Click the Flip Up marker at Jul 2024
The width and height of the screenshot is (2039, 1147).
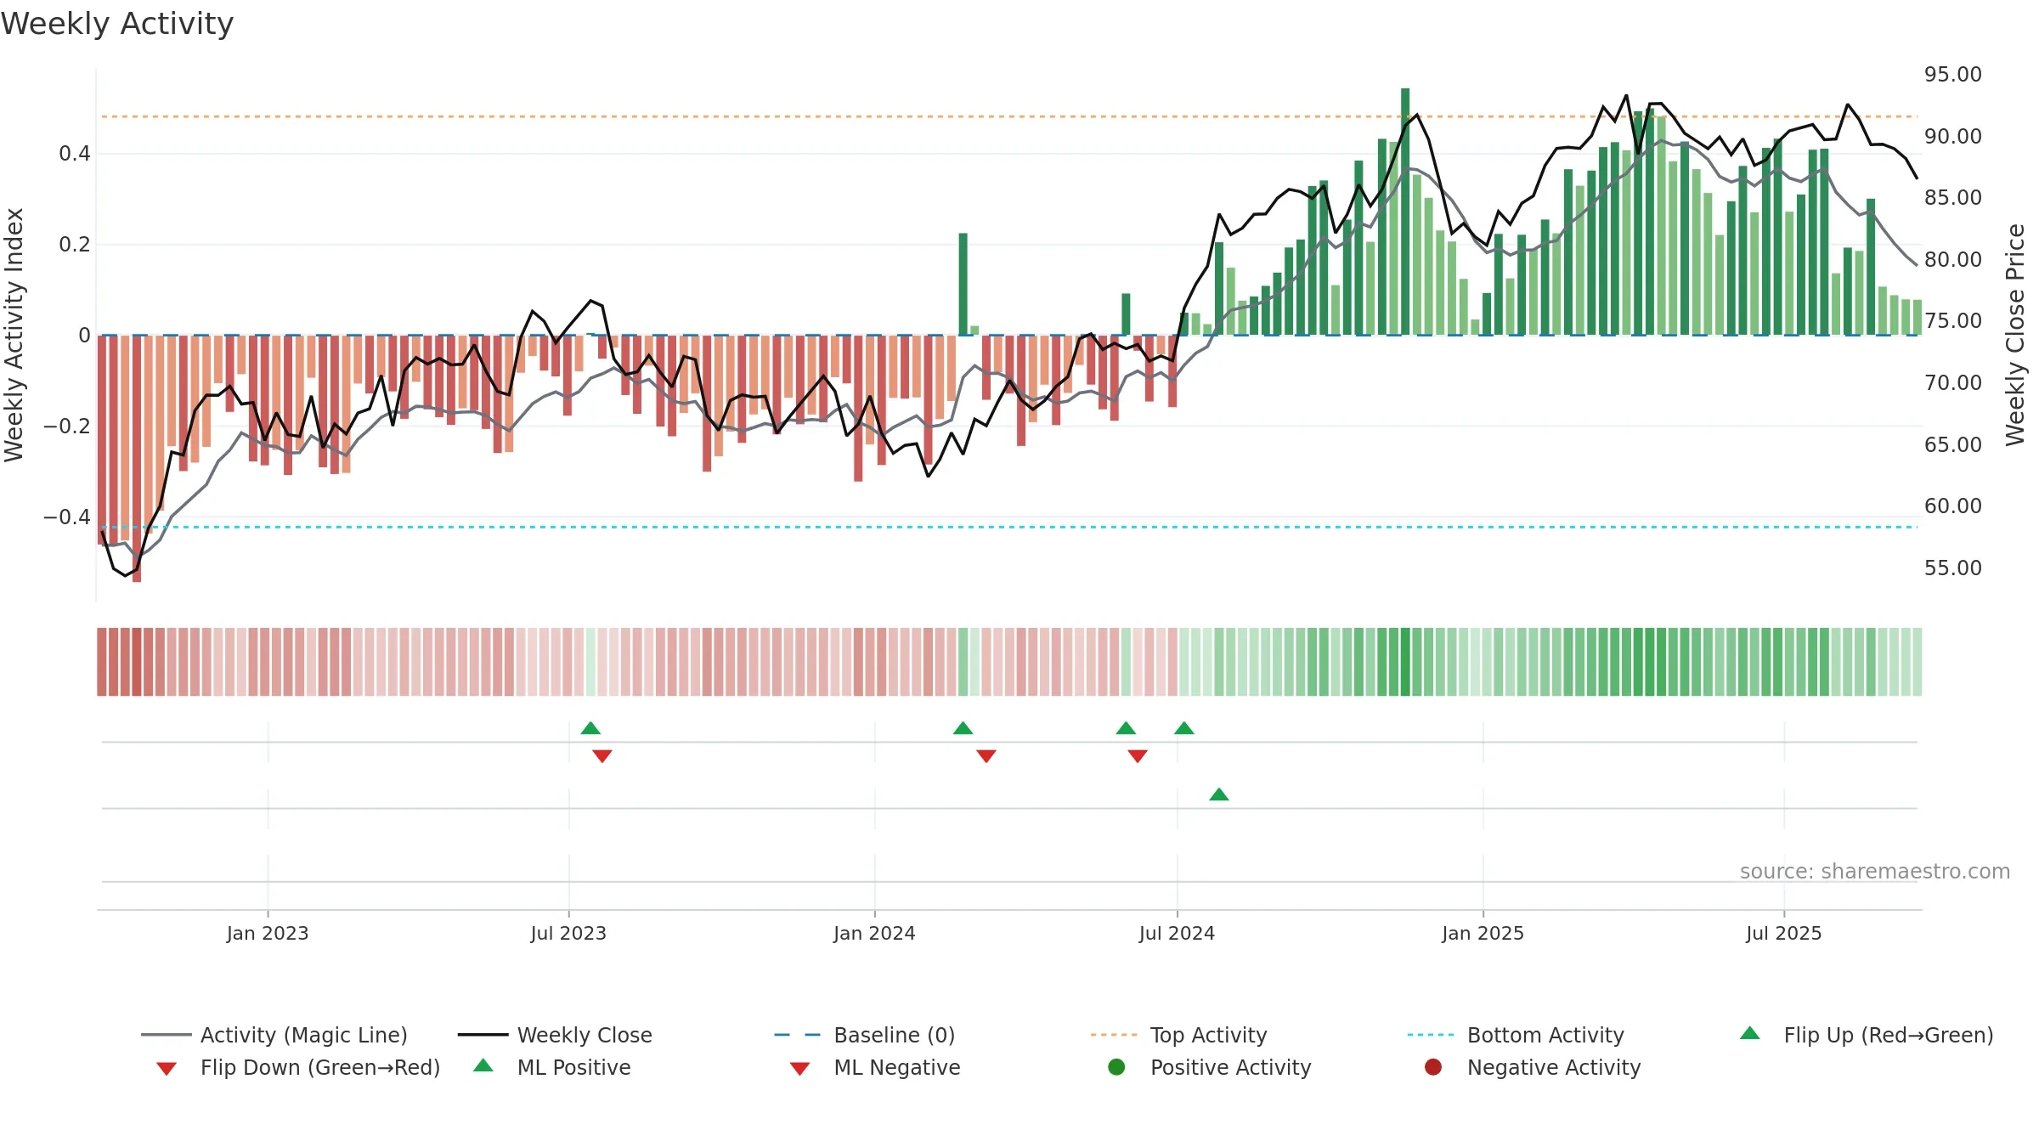point(1184,728)
